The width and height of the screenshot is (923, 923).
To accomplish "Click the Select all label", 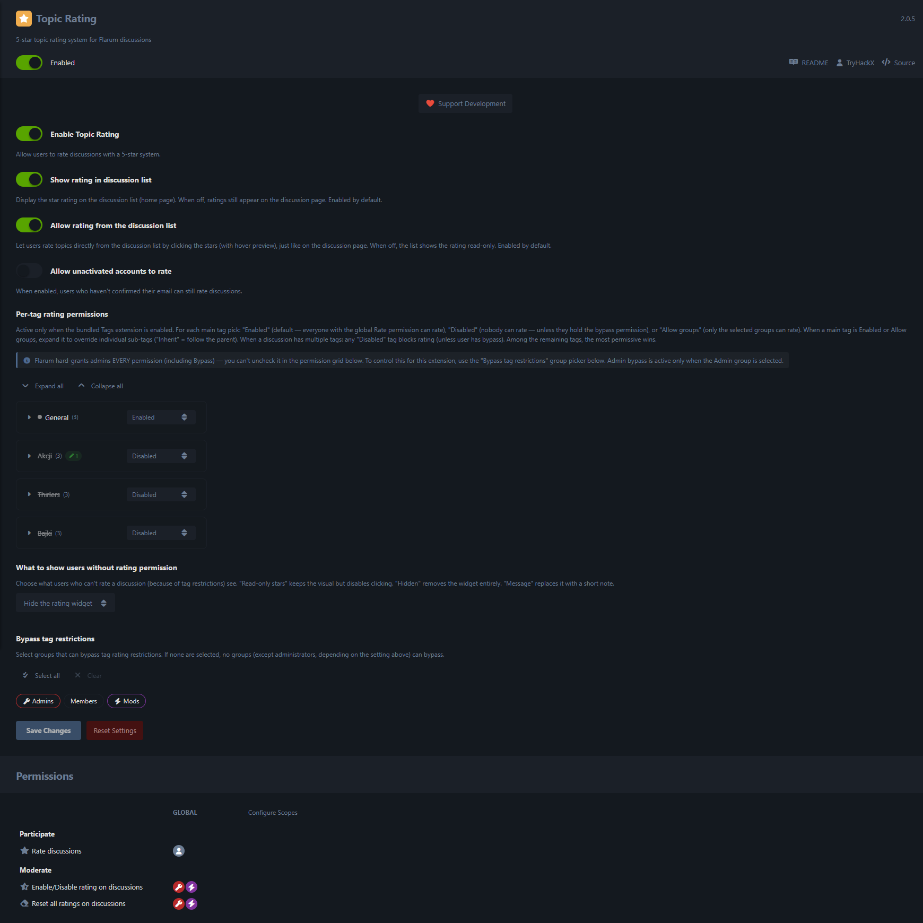I will click(x=47, y=676).
